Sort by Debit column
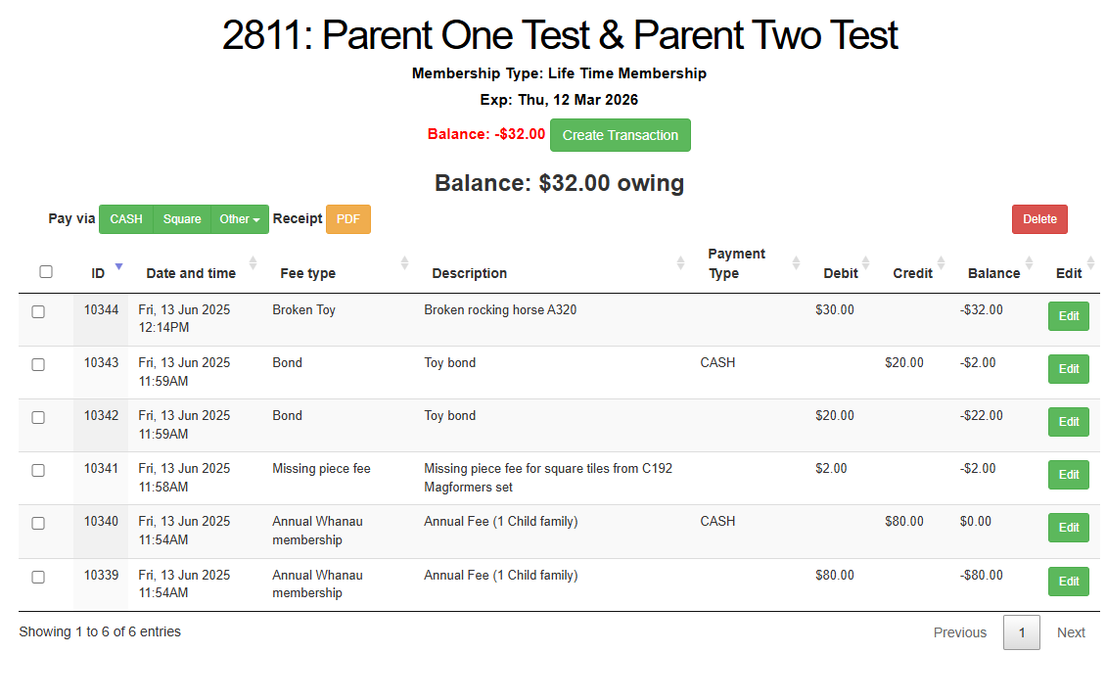The width and height of the screenshot is (1106, 700). tap(841, 273)
